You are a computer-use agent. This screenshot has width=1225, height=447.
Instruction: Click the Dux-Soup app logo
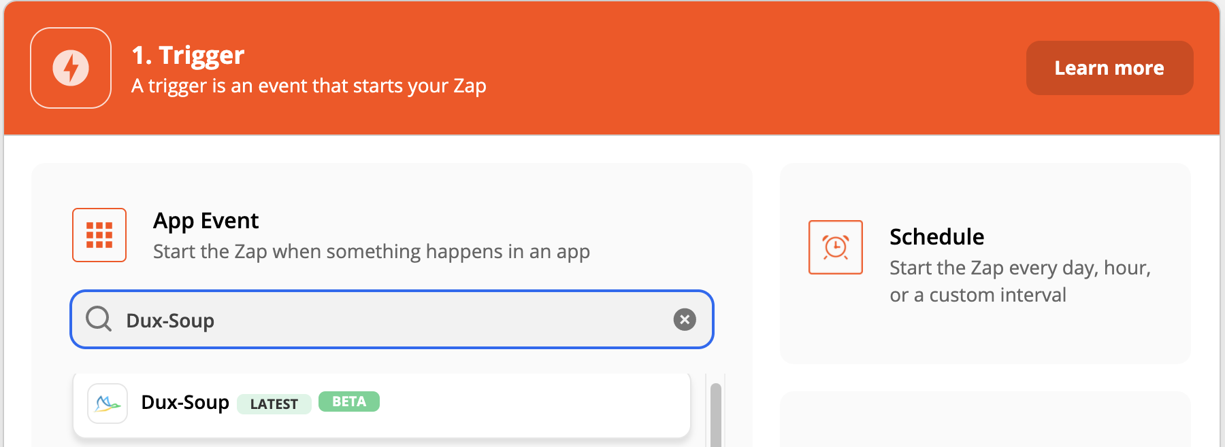[108, 404]
